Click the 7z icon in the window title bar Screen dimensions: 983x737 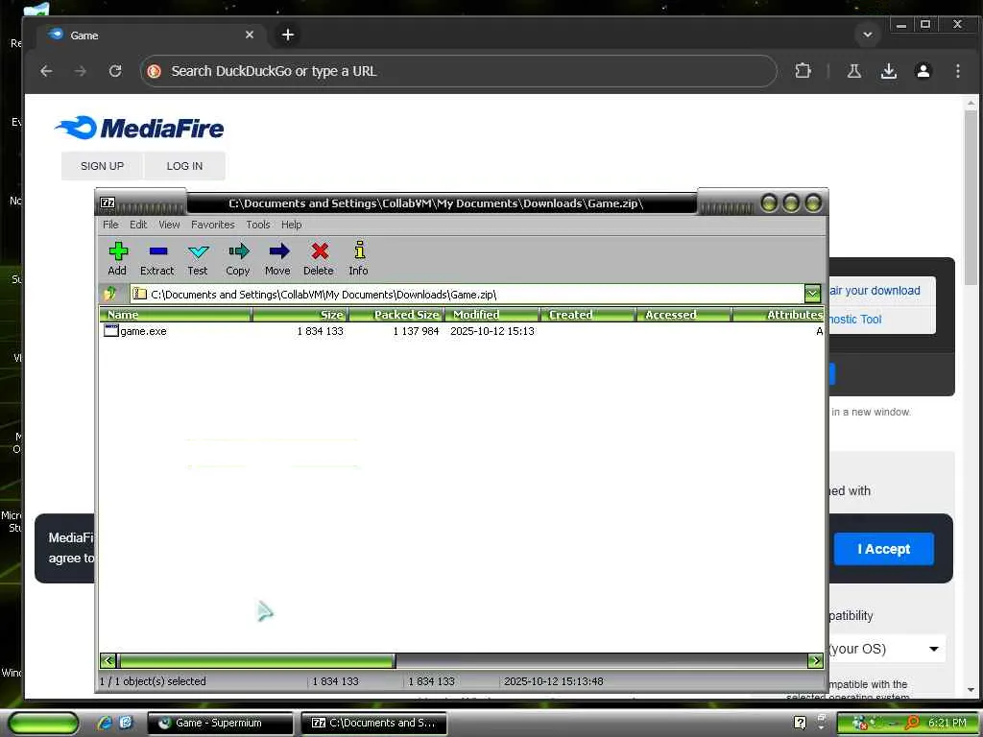click(x=108, y=202)
